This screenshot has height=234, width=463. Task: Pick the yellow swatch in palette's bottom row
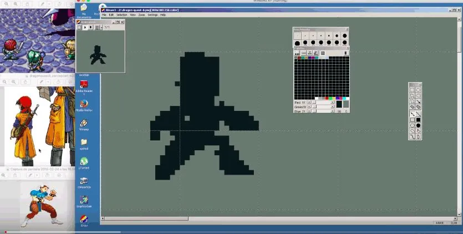pyautogui.click(x=334, y=98)
